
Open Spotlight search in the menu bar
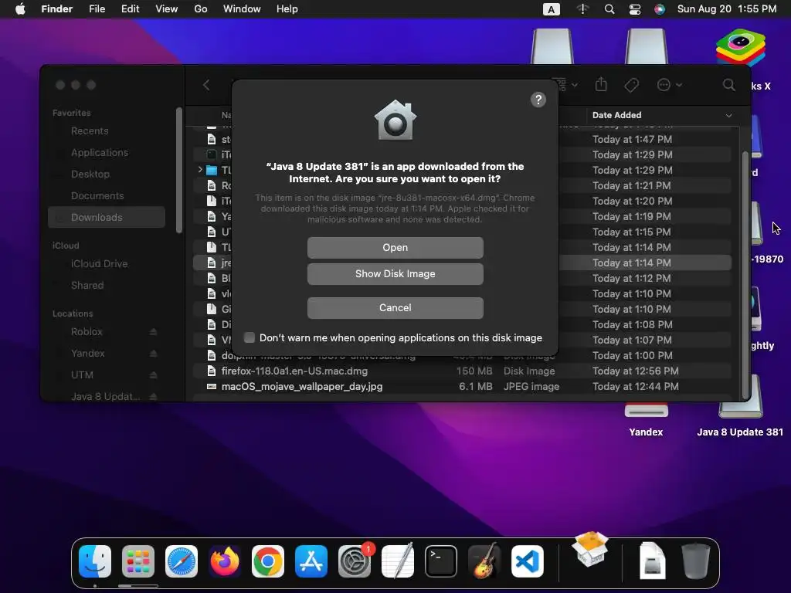[609, 9]
